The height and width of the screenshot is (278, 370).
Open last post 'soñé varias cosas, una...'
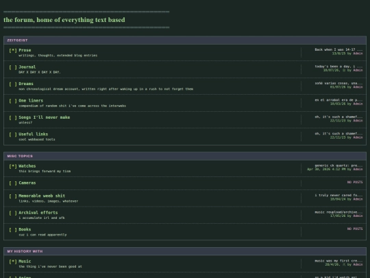click(x=338, y=83)
